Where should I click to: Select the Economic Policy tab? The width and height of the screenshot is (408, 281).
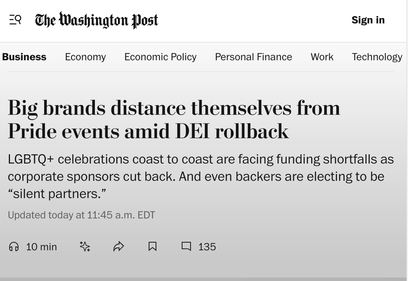[x=160, y=57]
